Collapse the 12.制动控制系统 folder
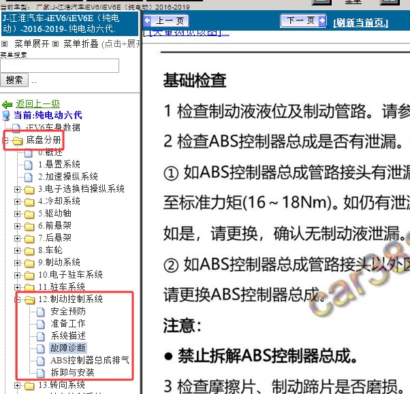This screenshot has width=410, height=394. [x=17, y=299]
